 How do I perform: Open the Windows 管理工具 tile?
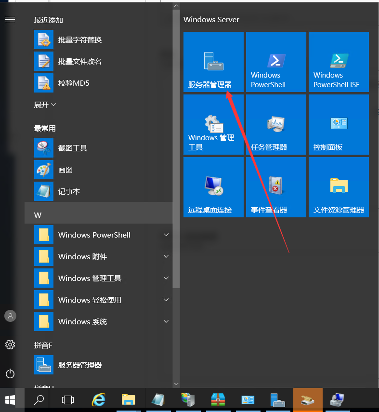click(x=213, y=124)
